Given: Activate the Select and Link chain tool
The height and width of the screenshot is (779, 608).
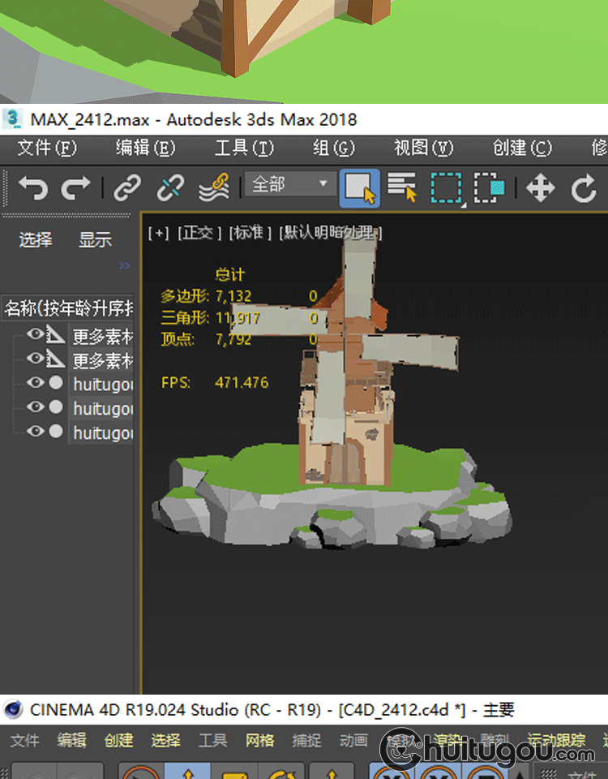Looking at the screenshot, I should pos(127,188).
